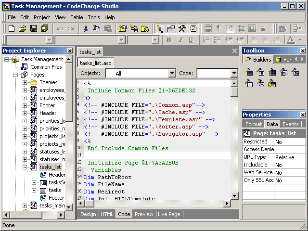Click code editor vertical scrollbar down arrow
This screenshot has width=308, height=231.
pyautogui.click(x=234, y=196)
